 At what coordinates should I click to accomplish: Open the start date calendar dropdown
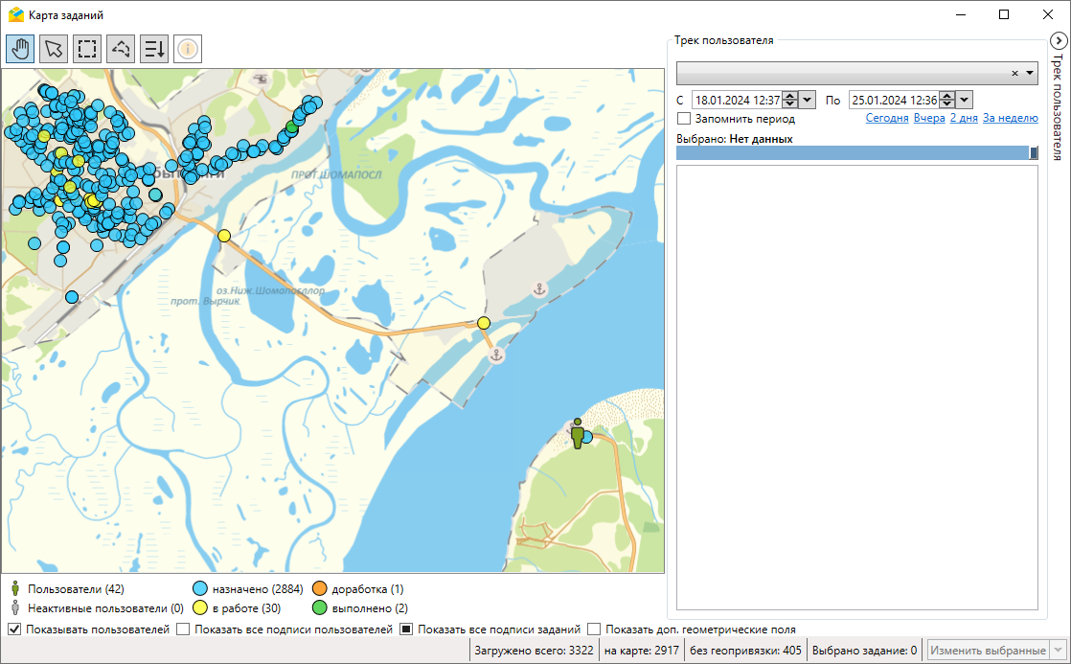[808, 100]
